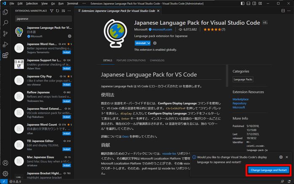Screen dimensions: 294x184
Task: Open the Run menu
Action: (61, 3)
